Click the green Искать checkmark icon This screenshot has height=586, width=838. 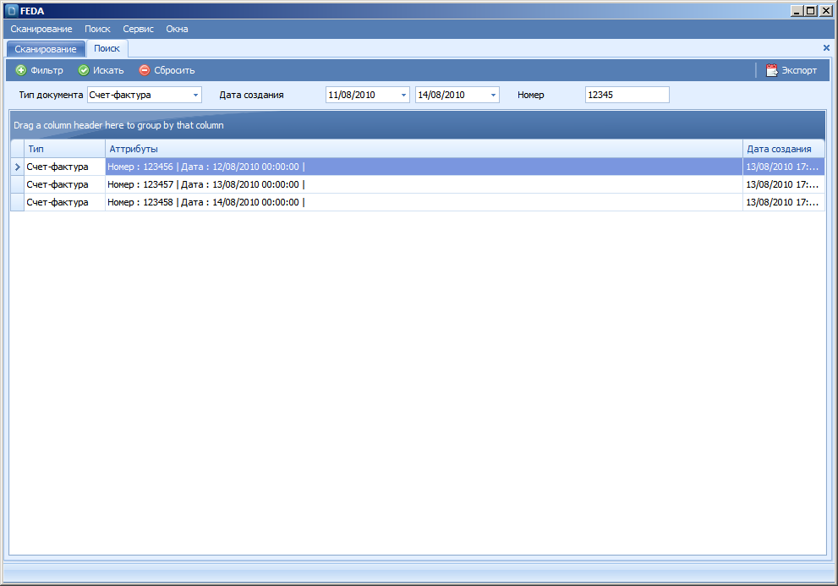[x=84, y=70]
